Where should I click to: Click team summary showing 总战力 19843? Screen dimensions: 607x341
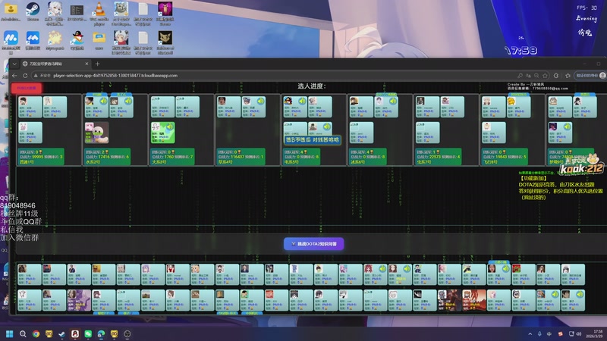point(505,157)
